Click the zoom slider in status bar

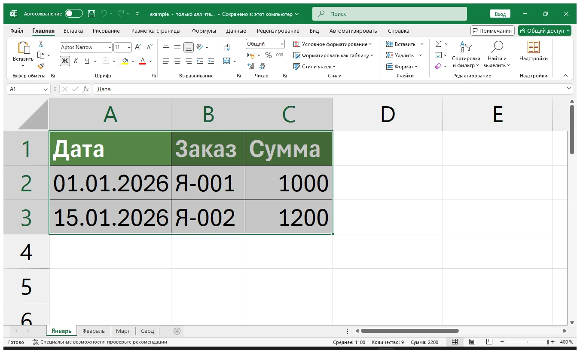(527, 342)
